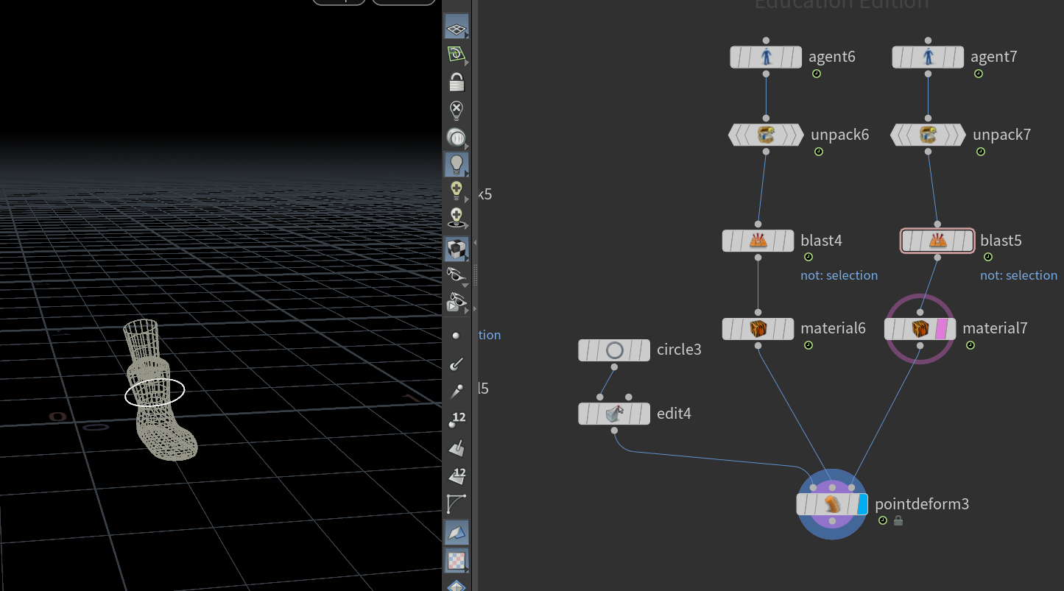The image size is (1064, 591).
Task: Select the high quality lighting icon
Action: [457, 191]
